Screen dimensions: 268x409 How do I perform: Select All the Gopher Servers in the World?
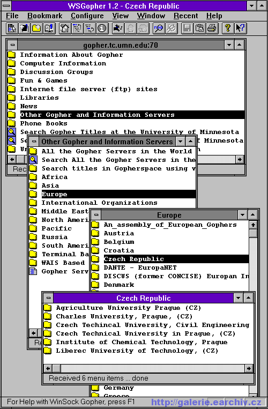[x=117, y=152]
